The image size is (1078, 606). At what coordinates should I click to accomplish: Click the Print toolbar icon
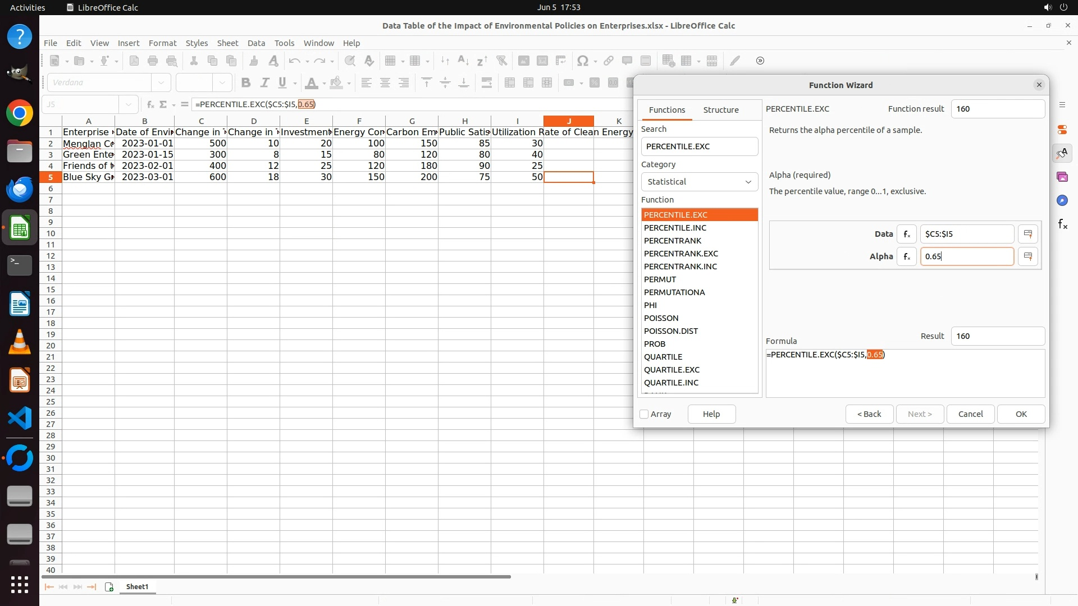[153, 61]
